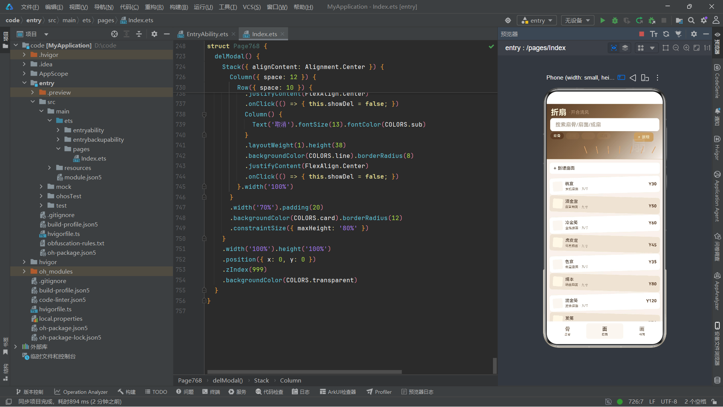The image size is (723, 407).
Task: Expand the AppScope folder
Action: [x=24, y=73]
